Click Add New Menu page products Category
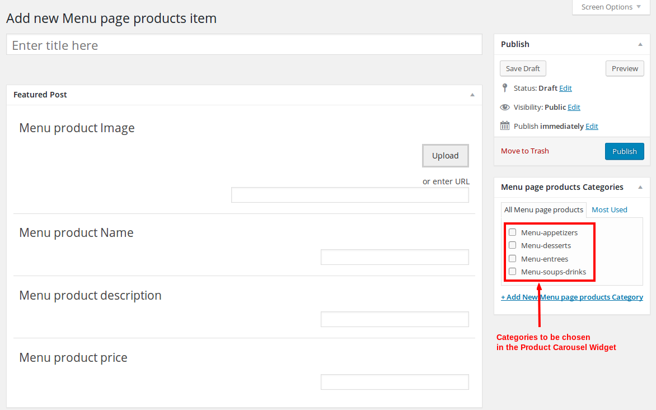656x410 pixels. (x=571, y=297)
